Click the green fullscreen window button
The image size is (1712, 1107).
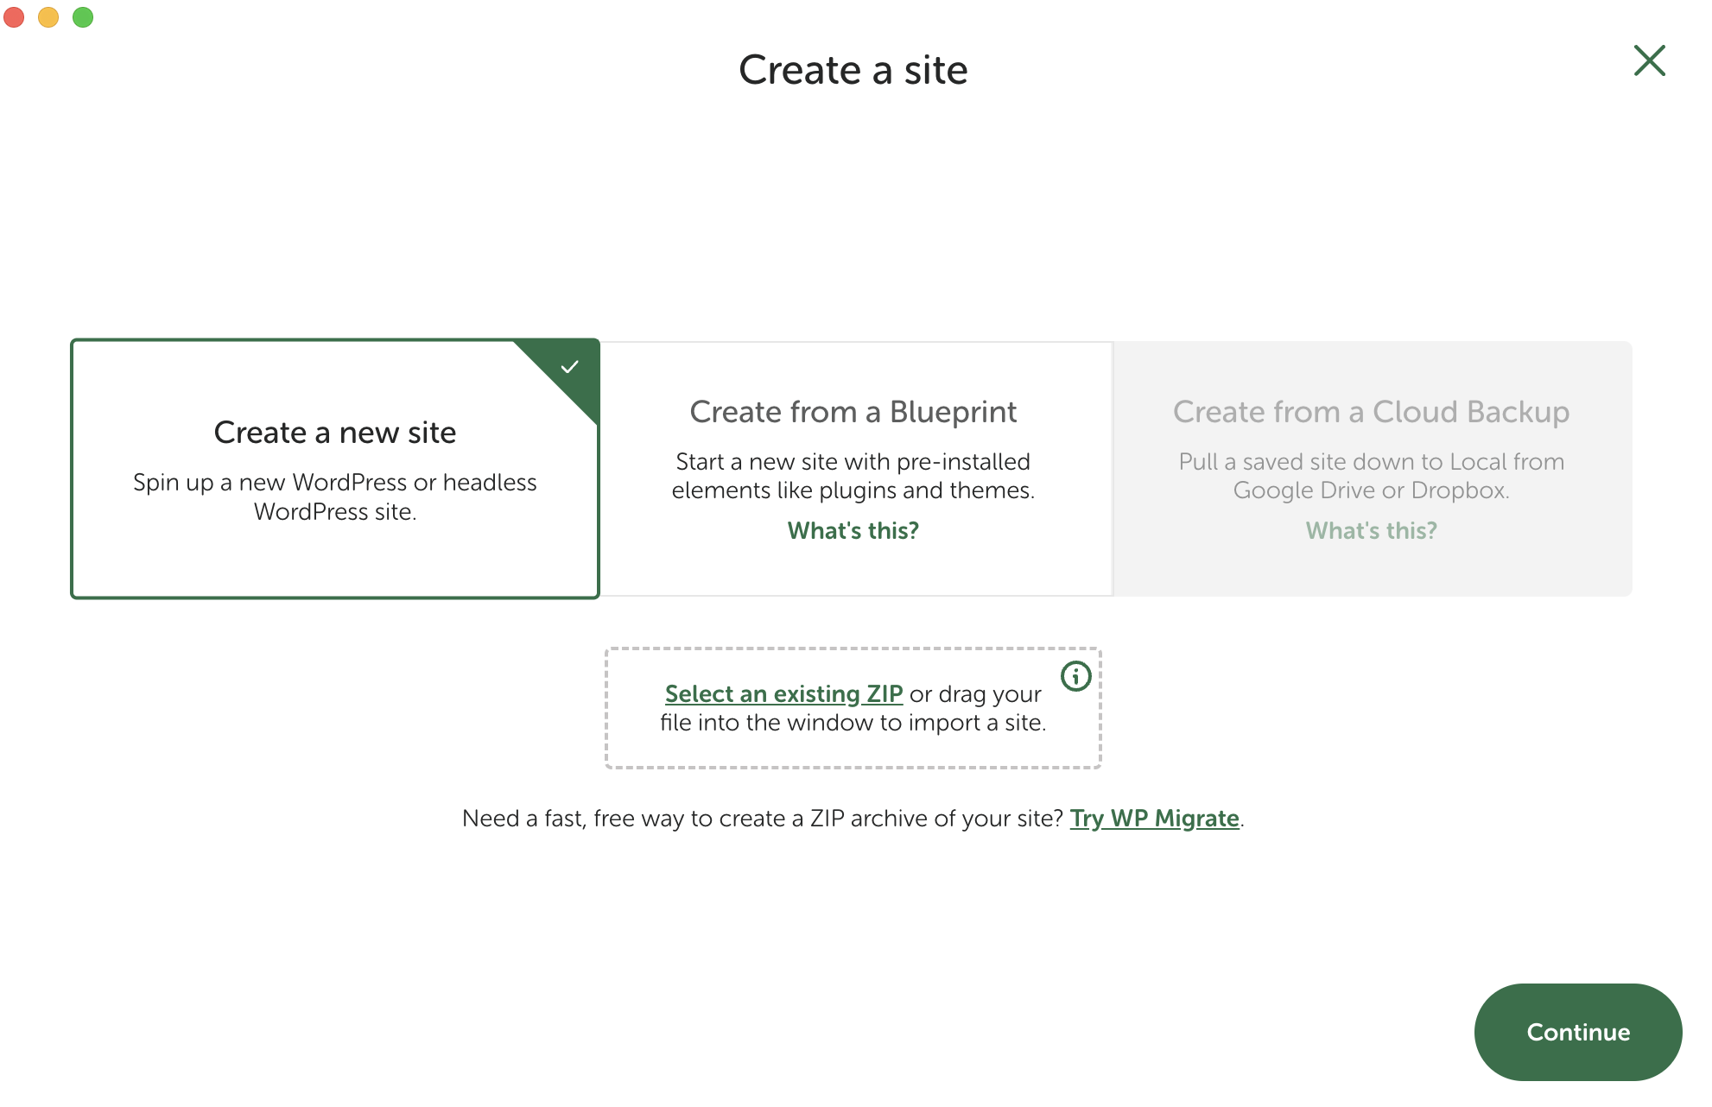coord(83,16)
